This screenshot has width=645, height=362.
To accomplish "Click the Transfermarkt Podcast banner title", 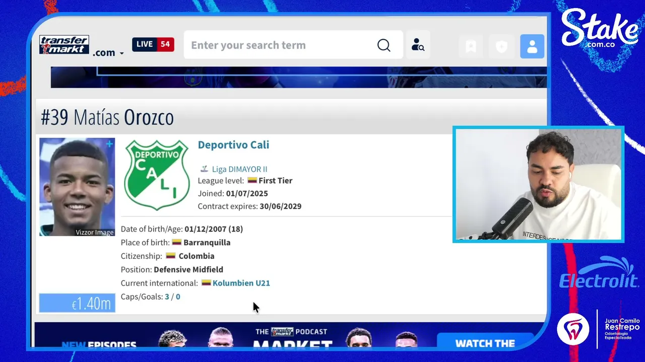I will tap(291, 338).
